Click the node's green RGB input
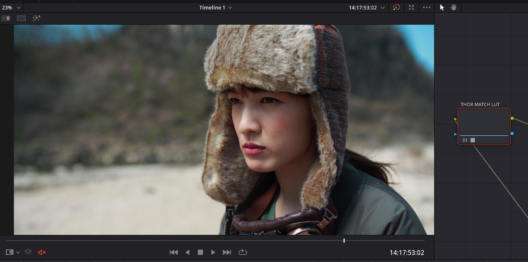 (455, 119)
